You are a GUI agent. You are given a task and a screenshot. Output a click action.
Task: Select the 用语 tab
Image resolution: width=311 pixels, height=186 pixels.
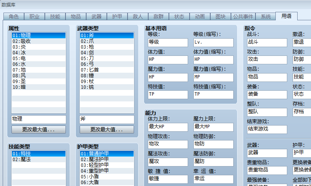pos(286,16)
